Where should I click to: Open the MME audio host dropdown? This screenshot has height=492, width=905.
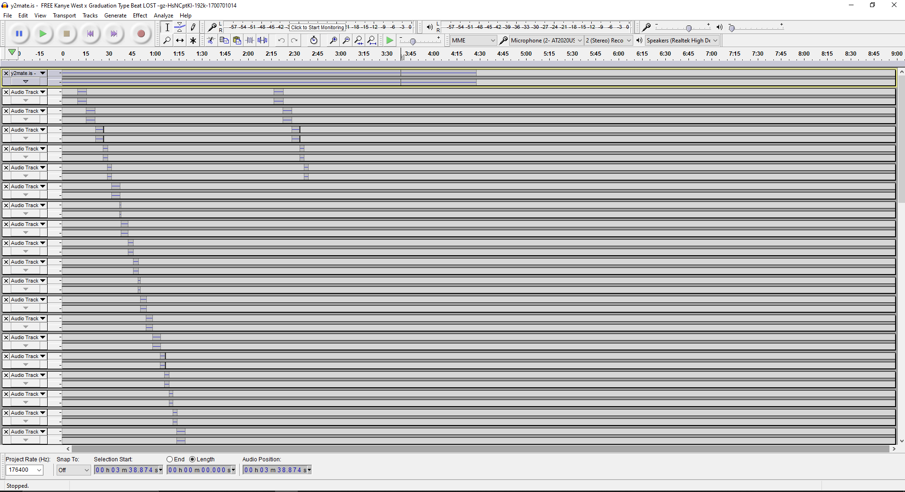click(473, 41)
